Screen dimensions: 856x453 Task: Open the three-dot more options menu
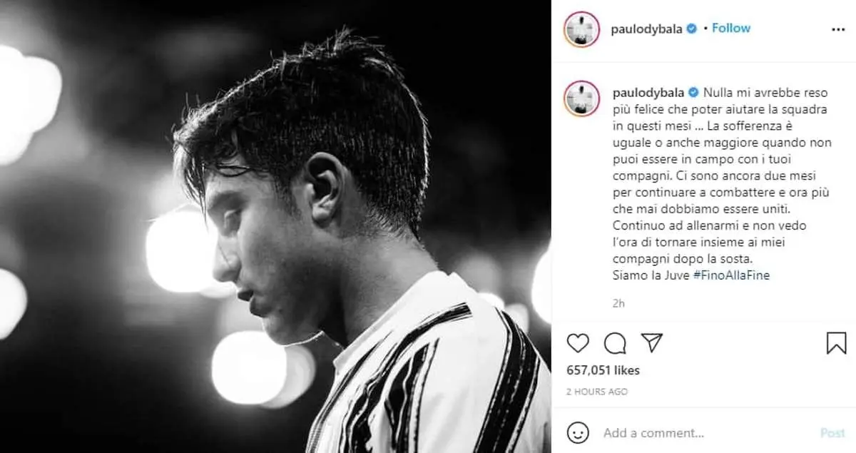(838, 29)
